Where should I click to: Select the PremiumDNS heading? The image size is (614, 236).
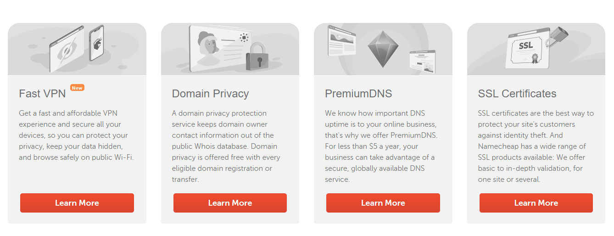point(358,94)
